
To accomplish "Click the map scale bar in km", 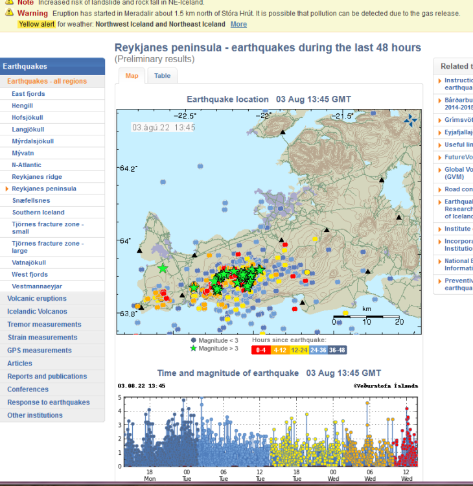I will click(x=367, y=318).
